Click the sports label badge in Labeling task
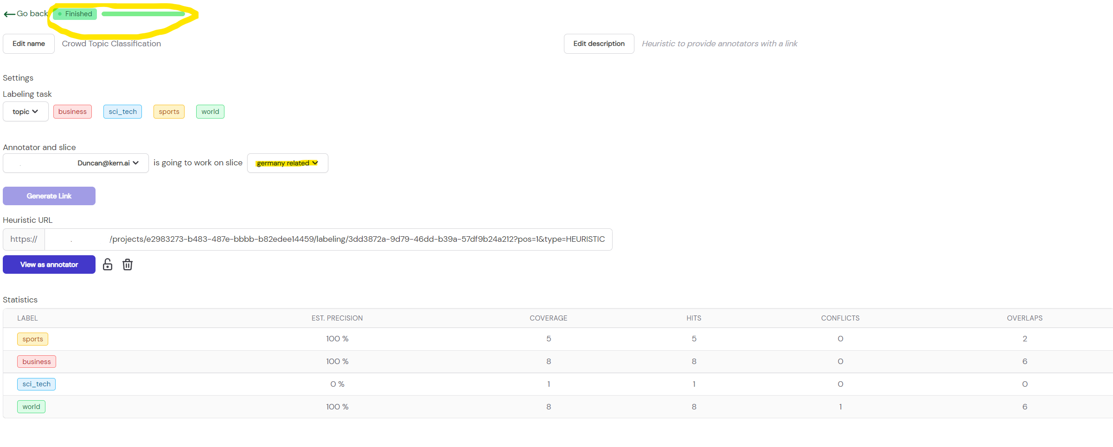Screen dimensions: 1113x447 coord(169,111)
